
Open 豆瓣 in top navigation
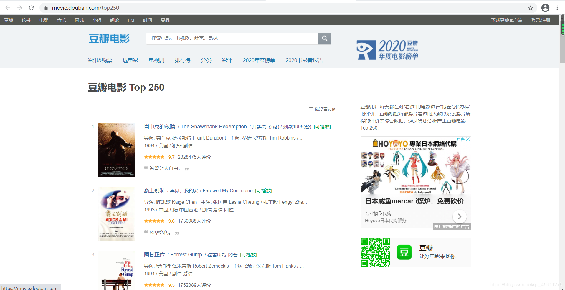pyautogui.click(x=9, y=20)
